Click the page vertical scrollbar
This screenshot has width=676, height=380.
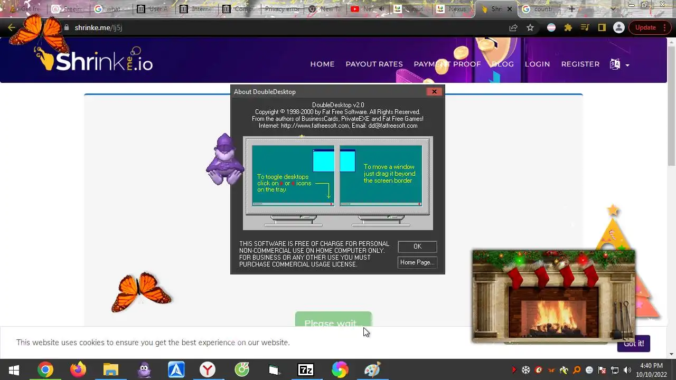click(671, 198)
